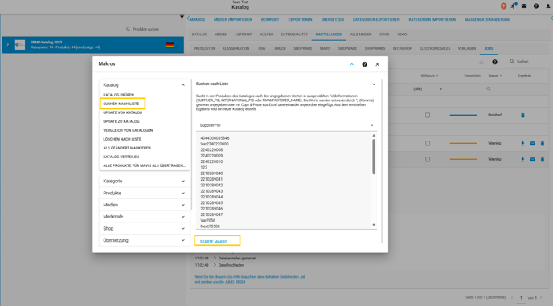Delete the Finished job via its trash icon
Image resolution: width=553 pixels, height=306 pixels.
pyautogui.click(x=522, y=116)
